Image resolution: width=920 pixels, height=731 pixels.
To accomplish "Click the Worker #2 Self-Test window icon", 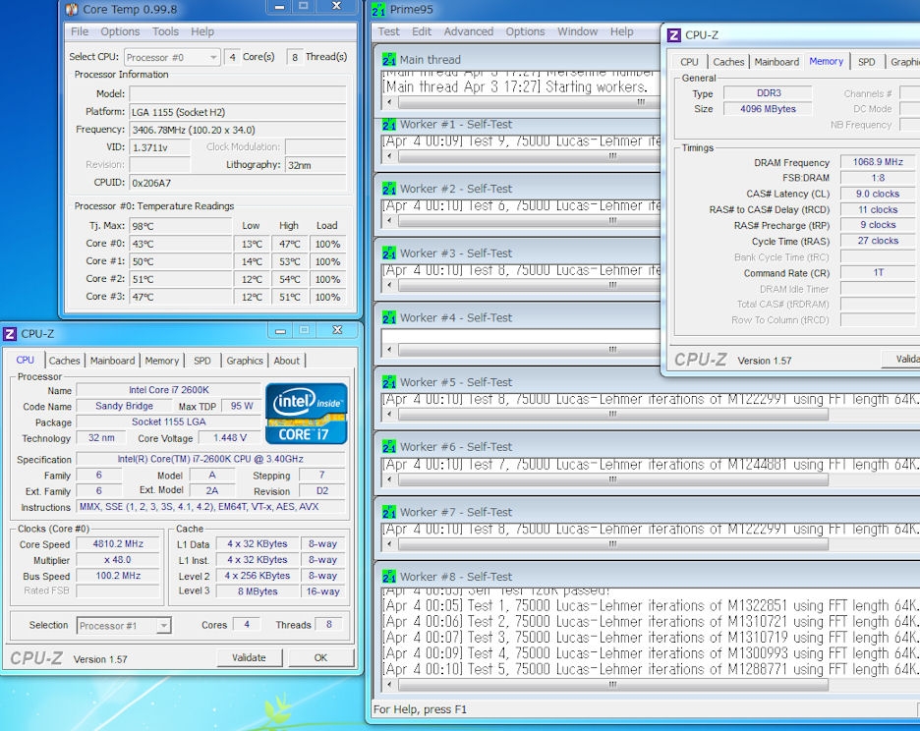I will tap(389, 189).
